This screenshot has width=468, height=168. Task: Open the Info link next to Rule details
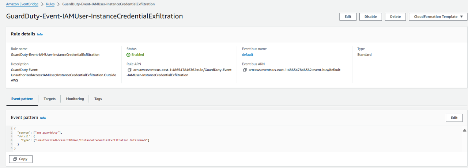pos(40,34)
